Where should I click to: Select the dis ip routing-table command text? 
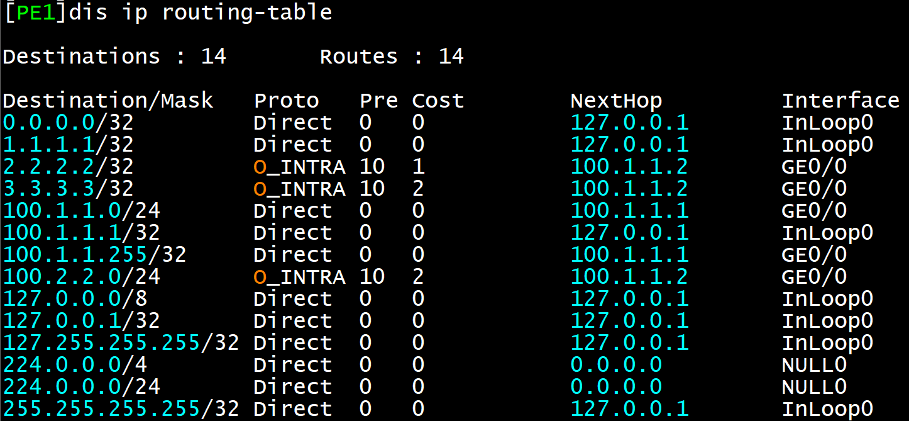point(201,12)
